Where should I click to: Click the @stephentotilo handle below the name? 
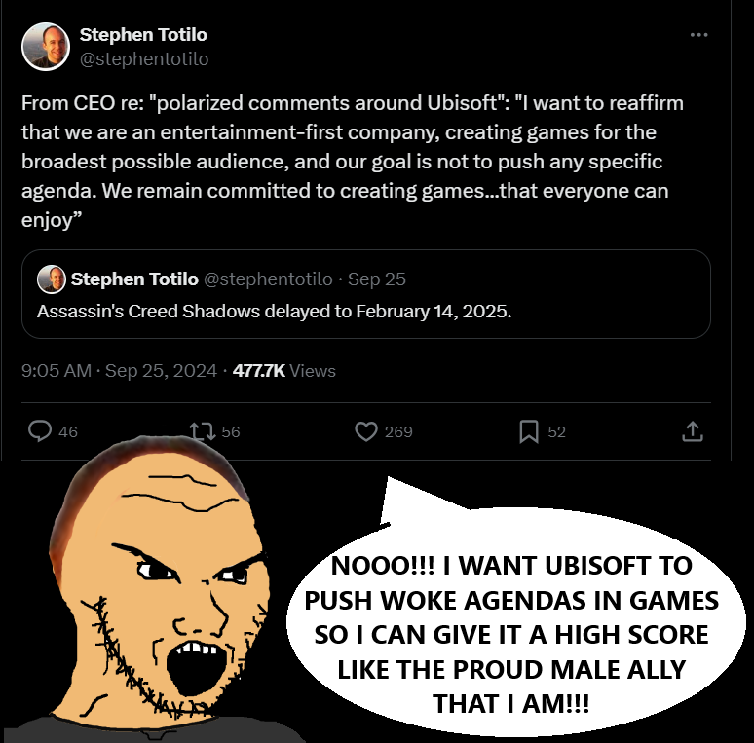144,58
